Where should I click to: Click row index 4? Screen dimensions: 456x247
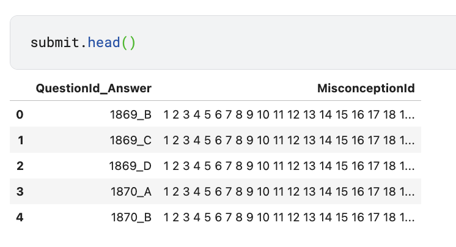tap(20, 217)
